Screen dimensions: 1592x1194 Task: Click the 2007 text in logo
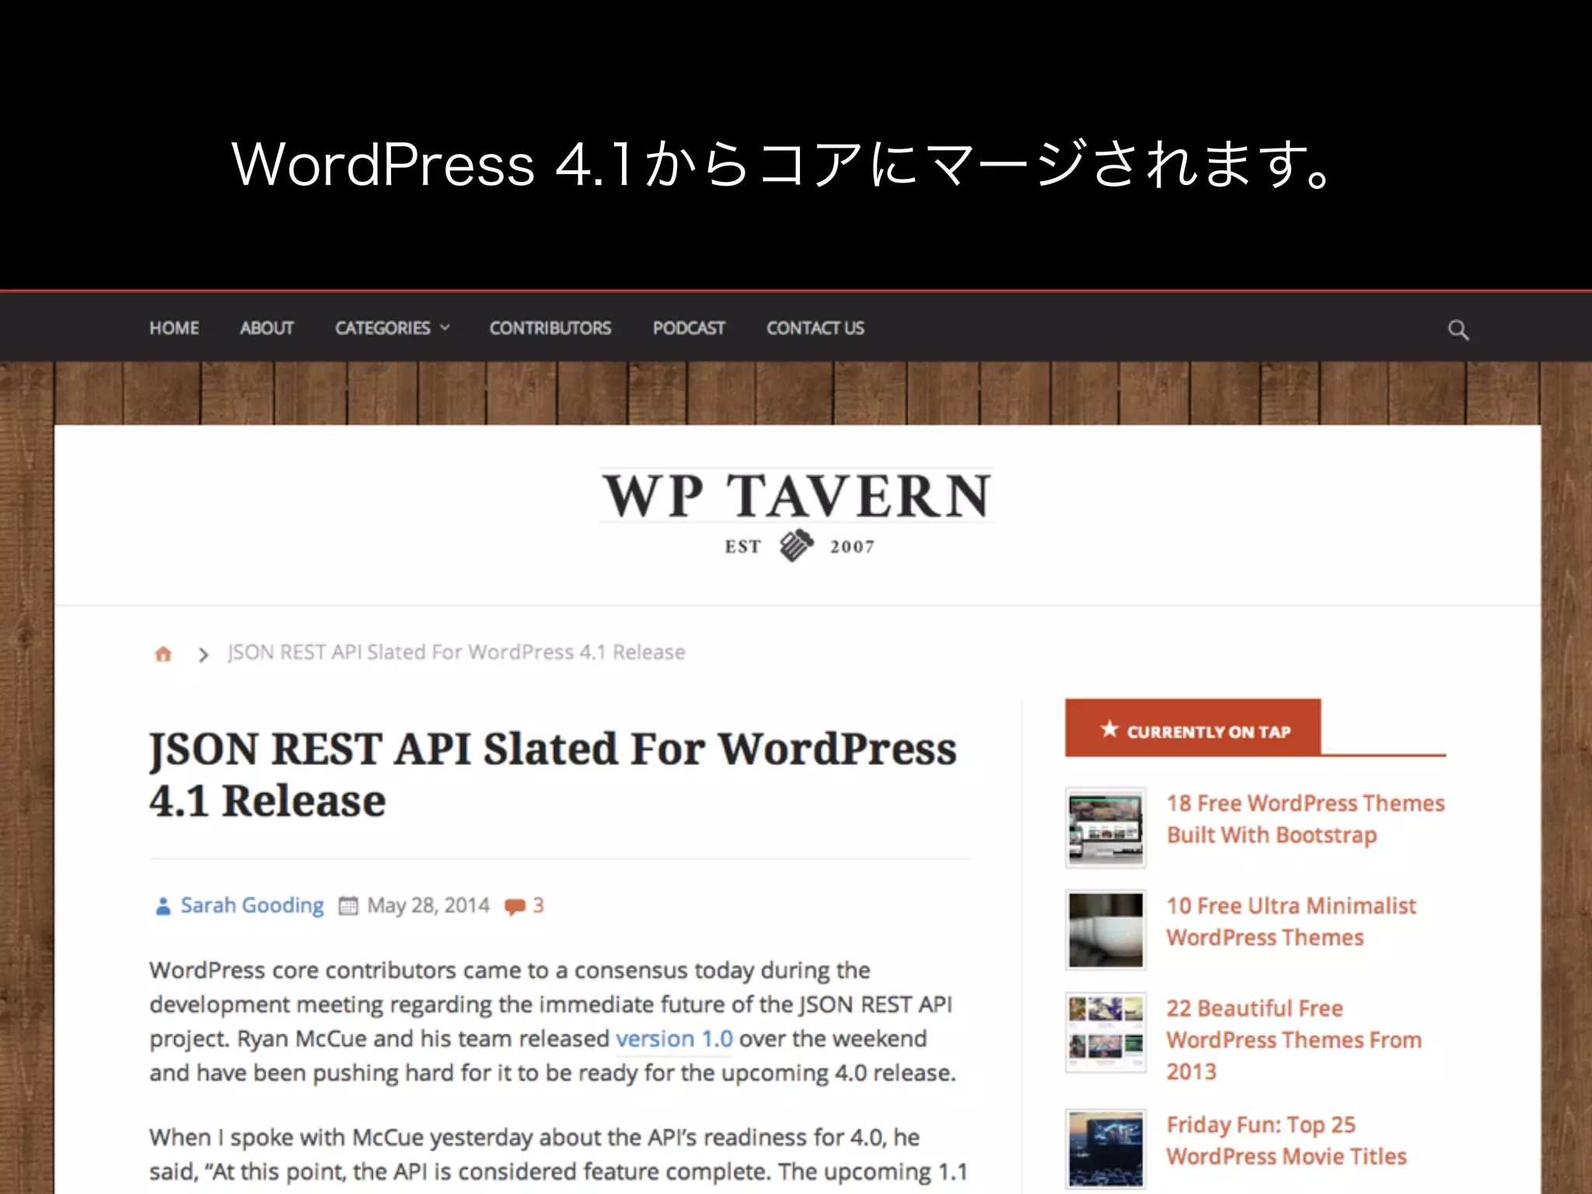click(x=852, y=546)
